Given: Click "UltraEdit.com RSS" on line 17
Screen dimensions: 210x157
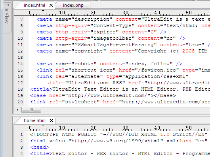Looking at the screenshot, I should click(x=95, y=83).
